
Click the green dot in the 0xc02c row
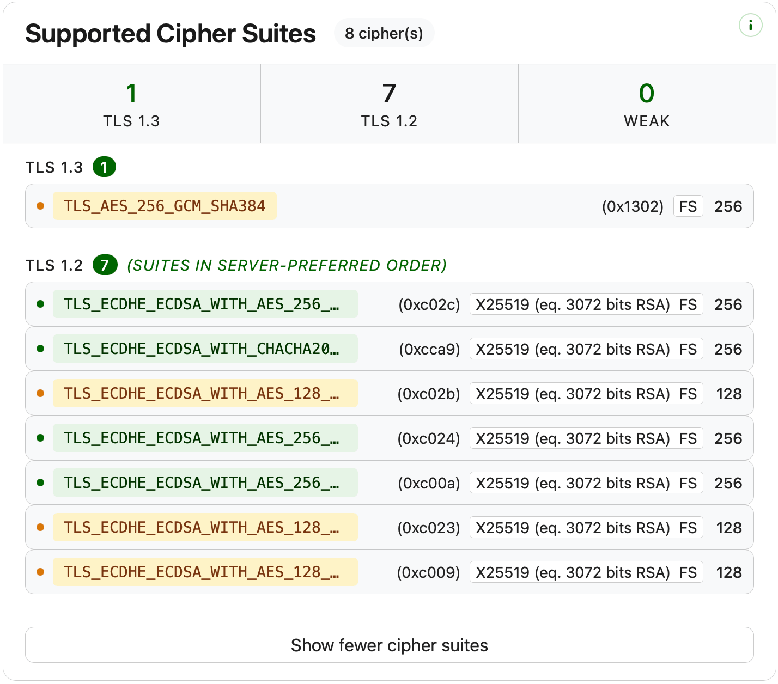[40, 304]
